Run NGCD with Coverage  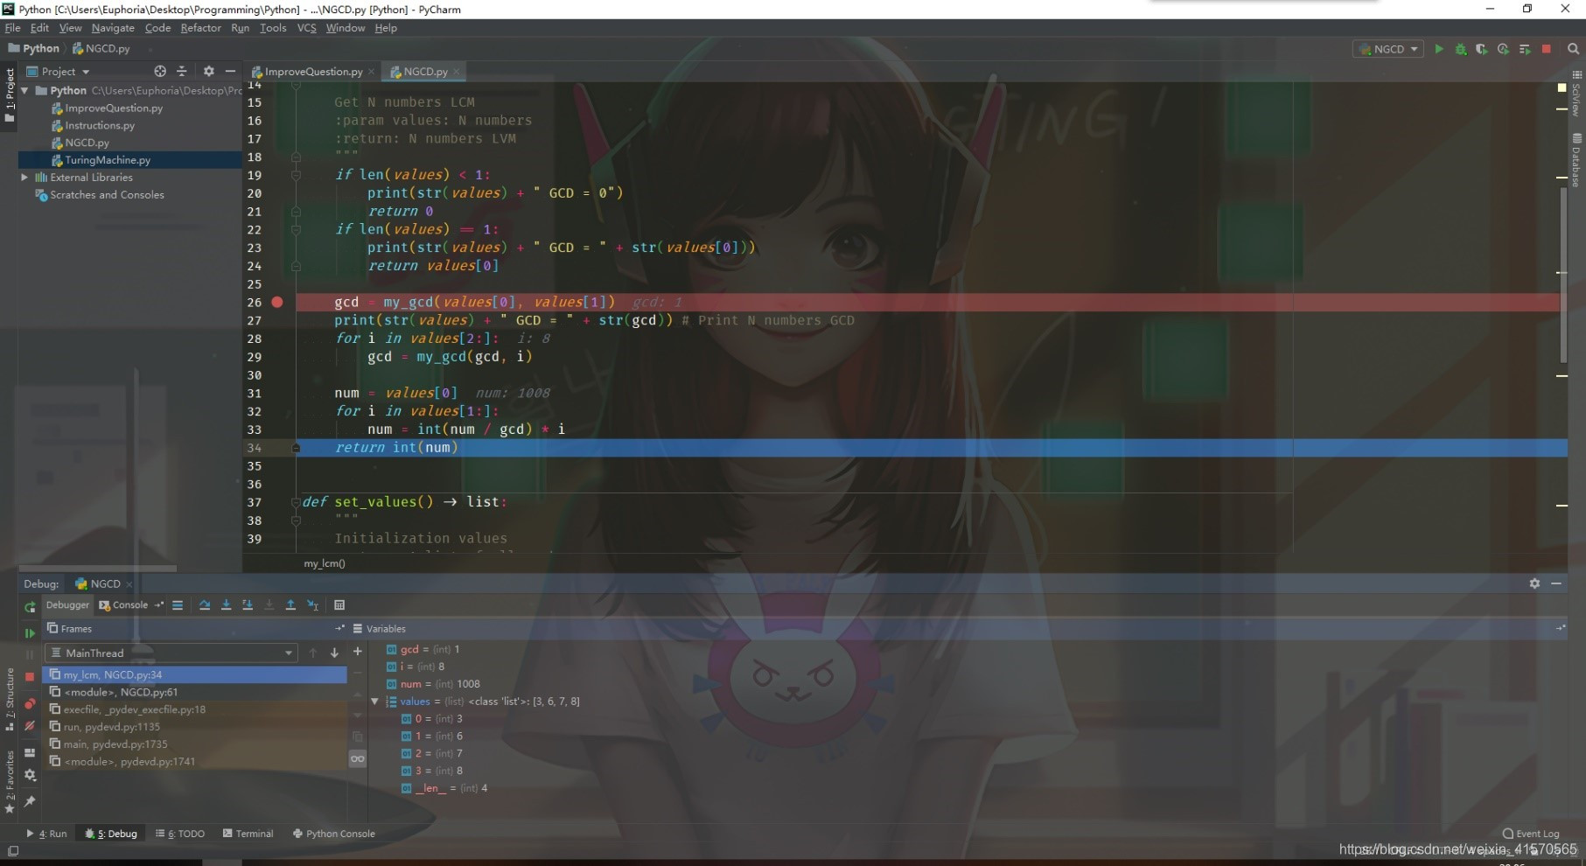tap(1481, 49)
